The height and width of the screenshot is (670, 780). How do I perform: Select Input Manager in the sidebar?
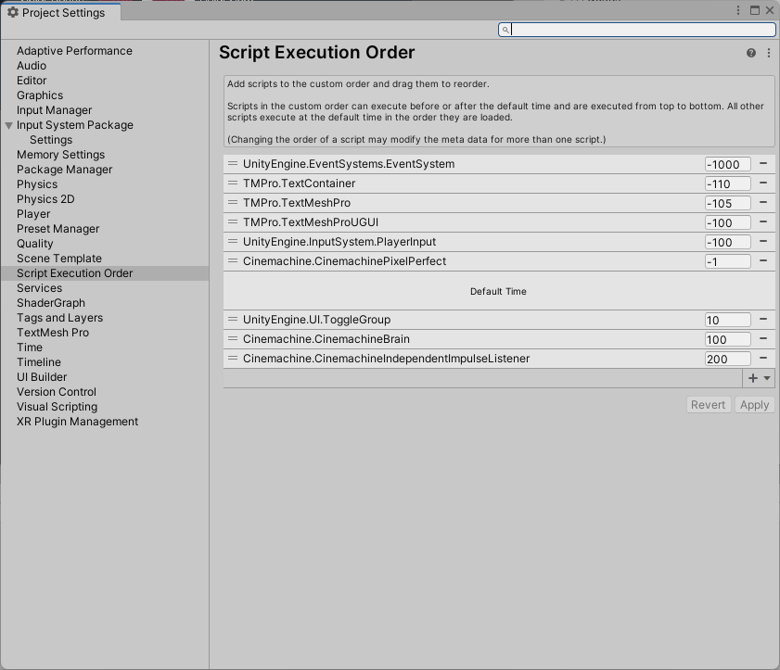[x=54, y=110]
